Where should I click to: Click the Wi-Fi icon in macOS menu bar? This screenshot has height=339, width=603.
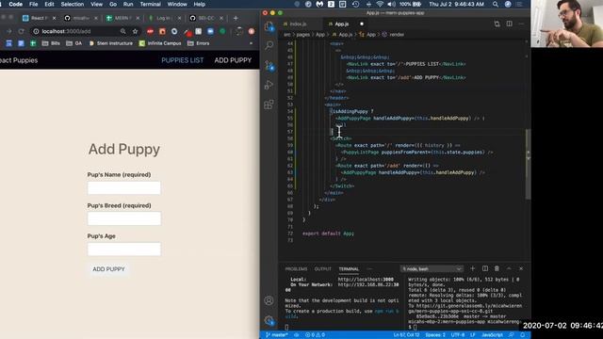point(380,4)
